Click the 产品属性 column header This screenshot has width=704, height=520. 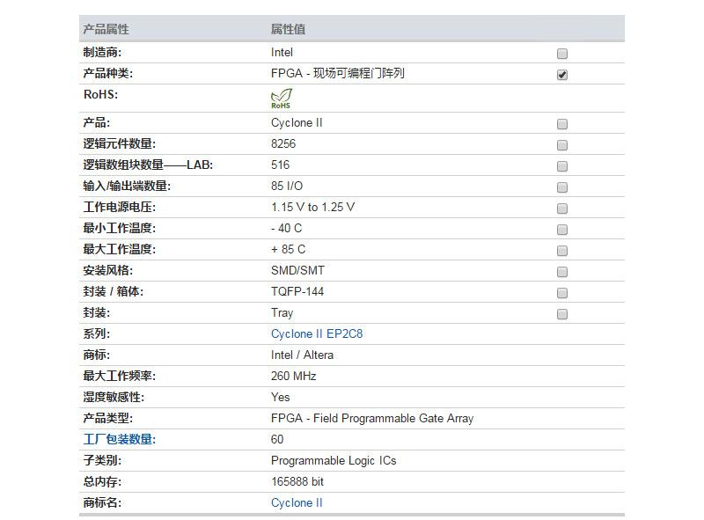pyautogui.click(x=106, y=29)
